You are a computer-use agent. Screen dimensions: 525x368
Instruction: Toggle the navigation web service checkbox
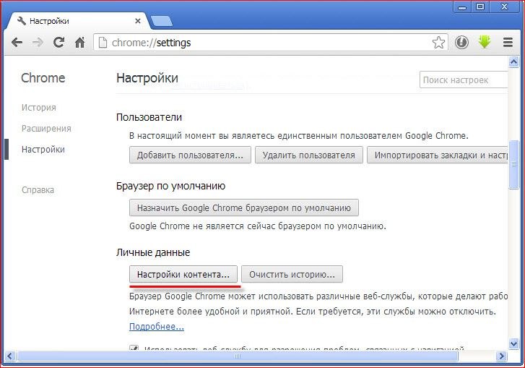[134, 348]
